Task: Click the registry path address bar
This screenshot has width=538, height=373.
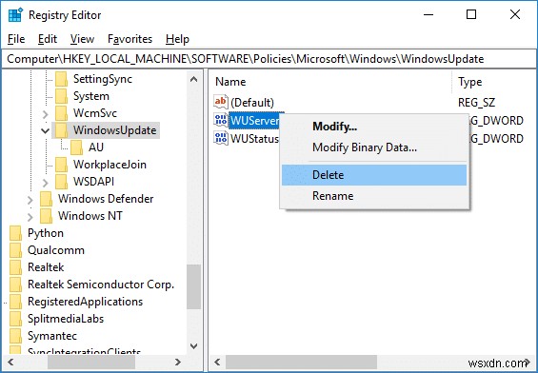Action: [269, 59]
